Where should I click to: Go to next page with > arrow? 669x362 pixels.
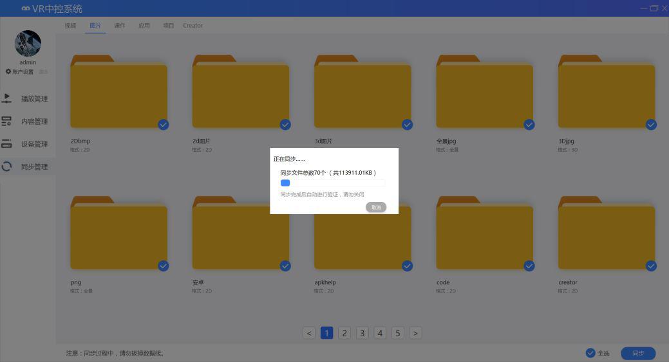point(416,332)
